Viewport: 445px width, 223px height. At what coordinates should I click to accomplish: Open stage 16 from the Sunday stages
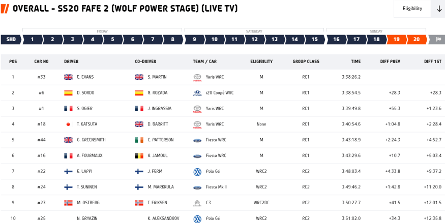point(336,39)
